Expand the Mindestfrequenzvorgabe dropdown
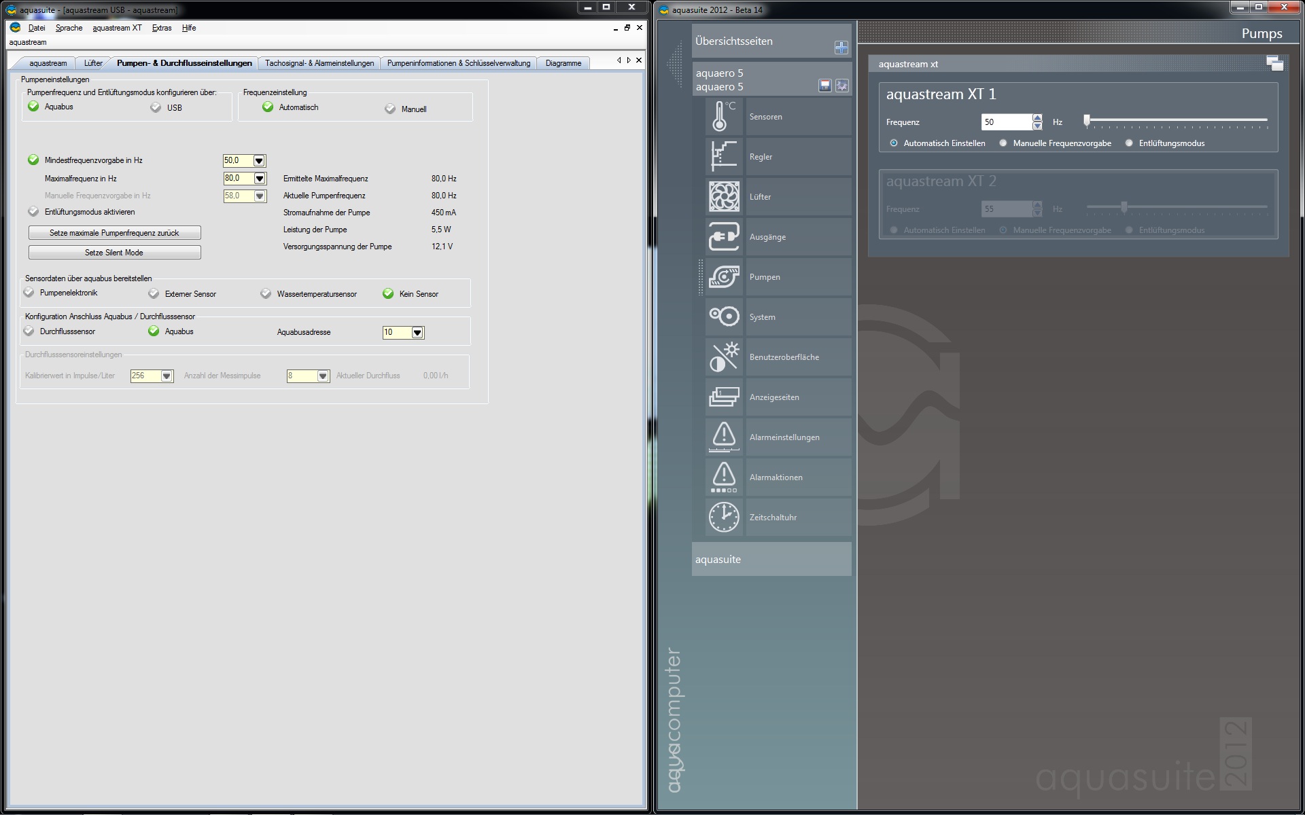The width and height of the screenshot is (1305, 815). click(x=259, y=161)
